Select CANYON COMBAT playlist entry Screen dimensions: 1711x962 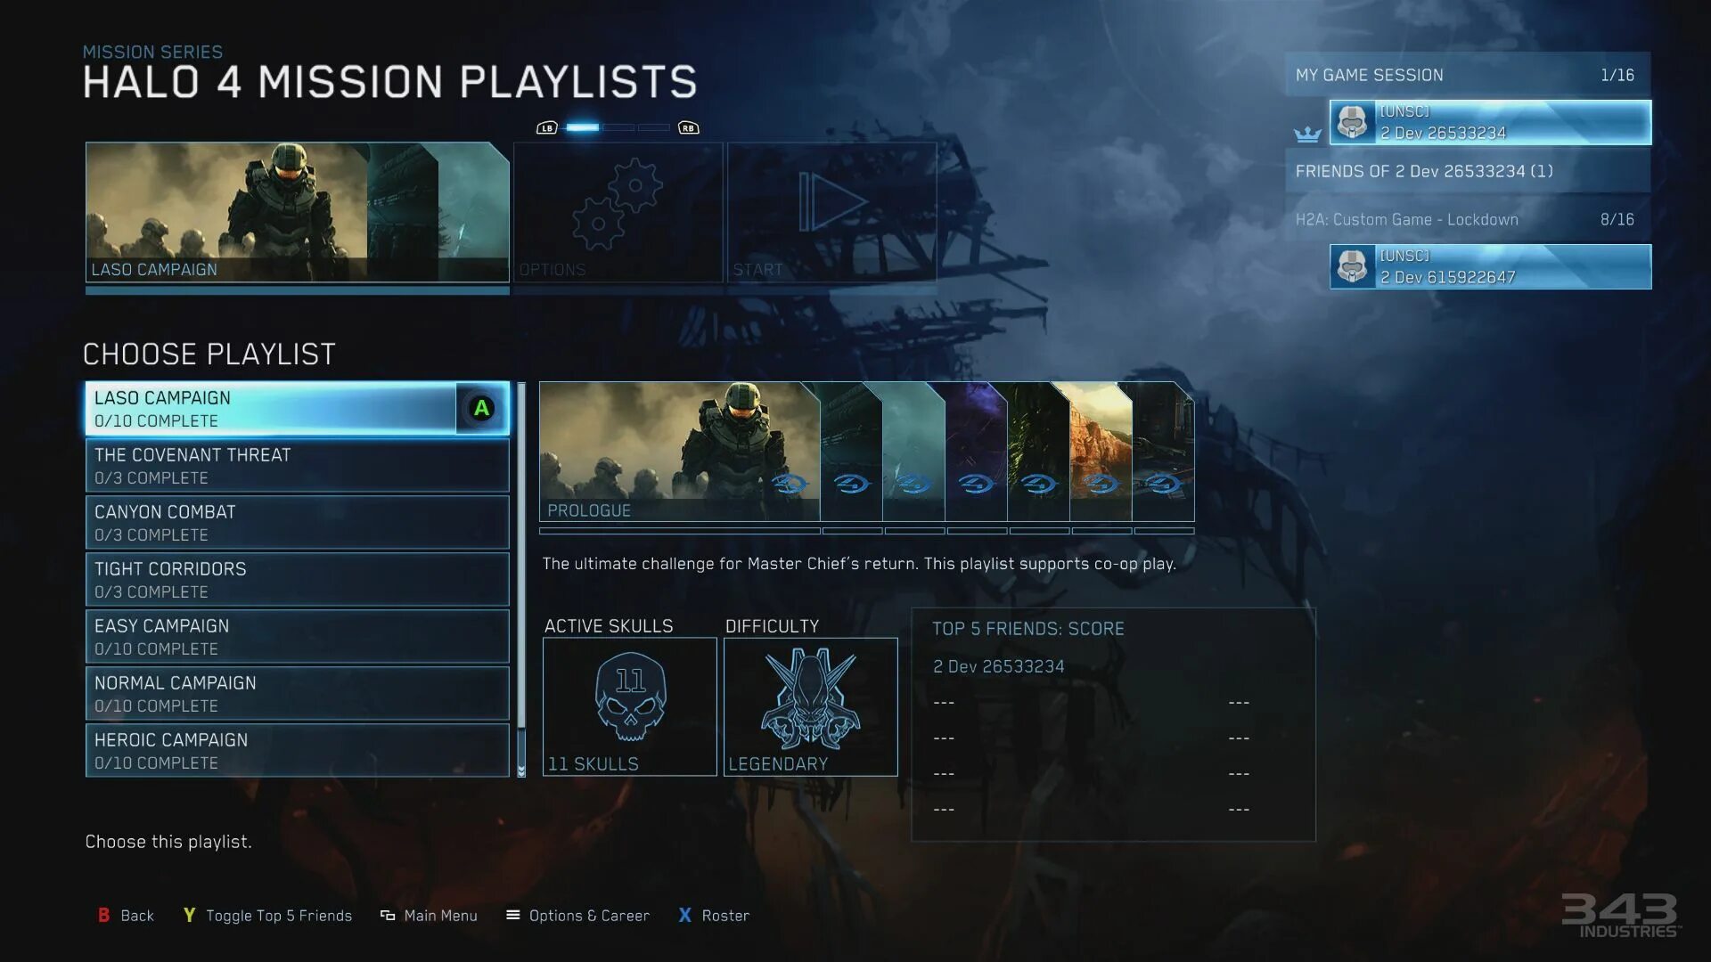(296, 521)
